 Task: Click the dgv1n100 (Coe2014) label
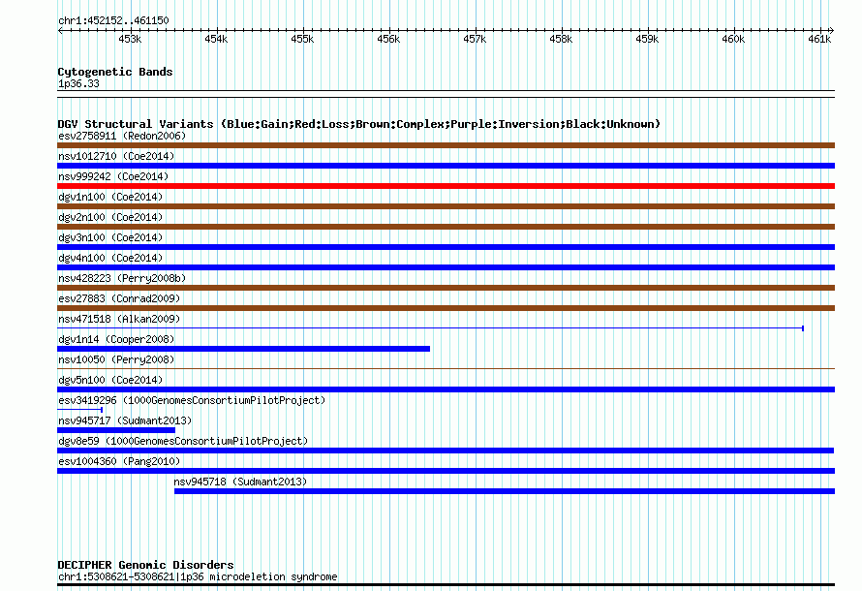(x=110, y=197)
